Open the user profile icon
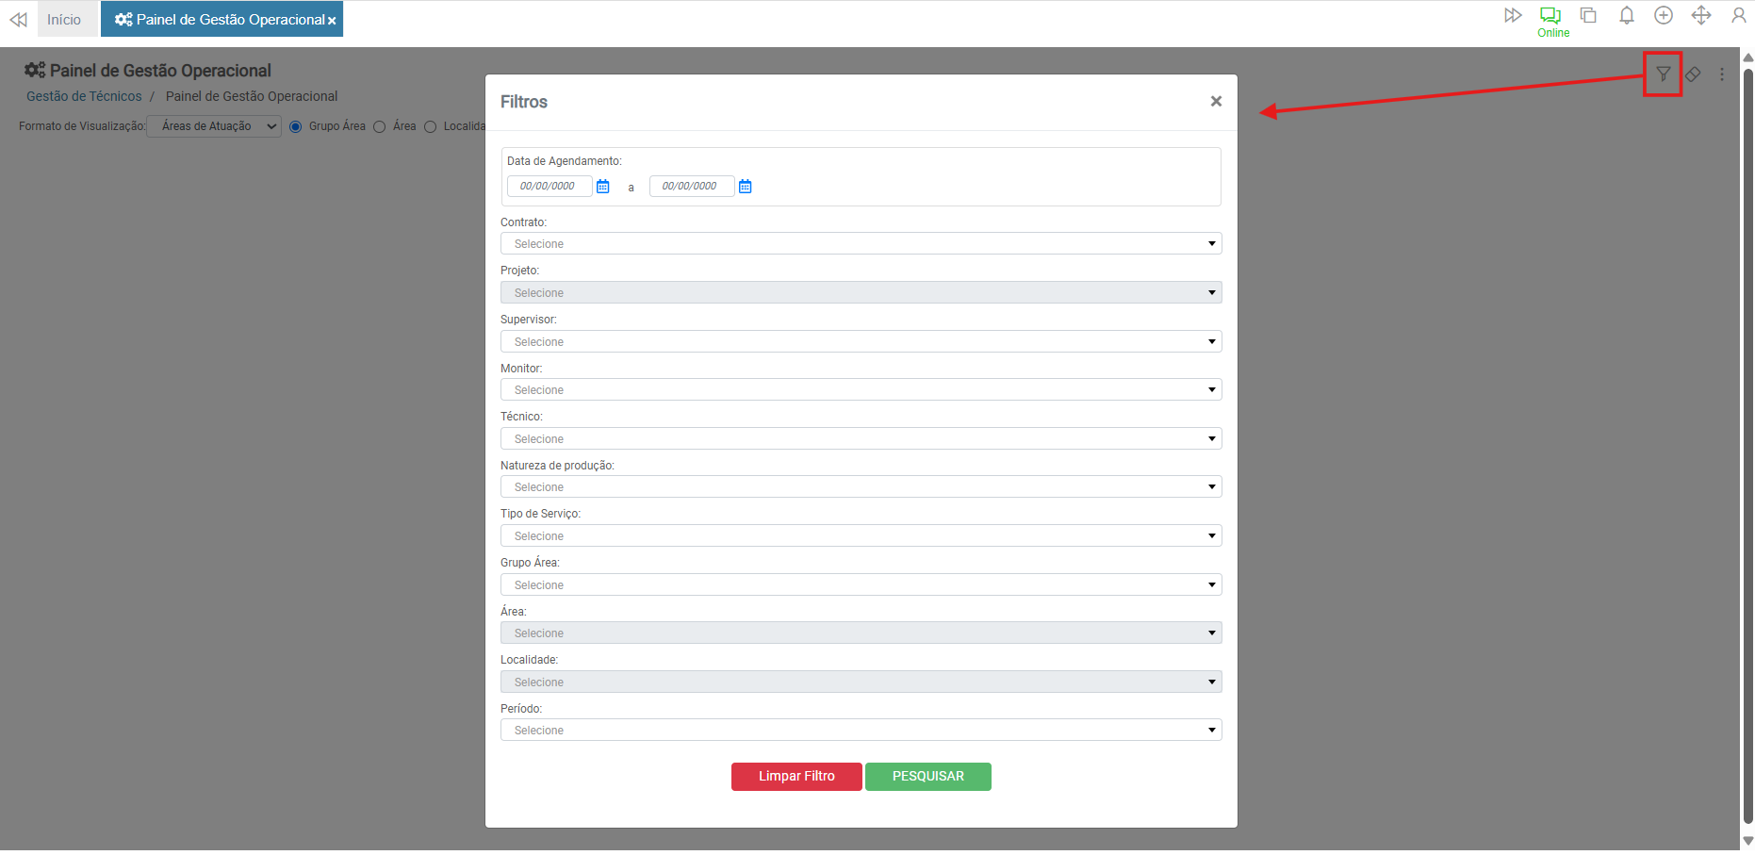 (x=1738, y=16)
